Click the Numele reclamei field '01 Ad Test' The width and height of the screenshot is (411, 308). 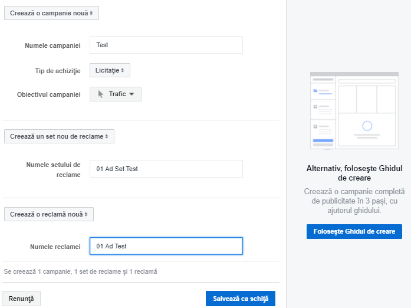[166, 246]
